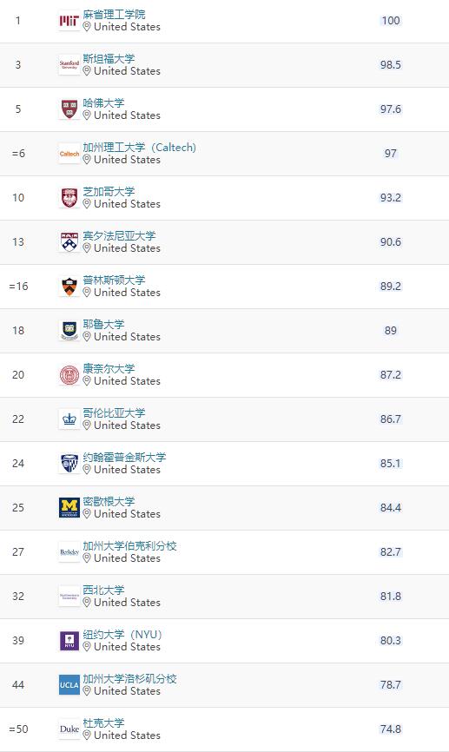Viewport: 449px width, 752px height.
Task: Click the Penn shield logo
Action: 69,241
